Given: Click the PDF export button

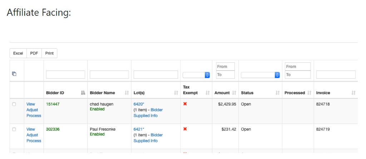Looking at the screenshot, I should 34,53.
